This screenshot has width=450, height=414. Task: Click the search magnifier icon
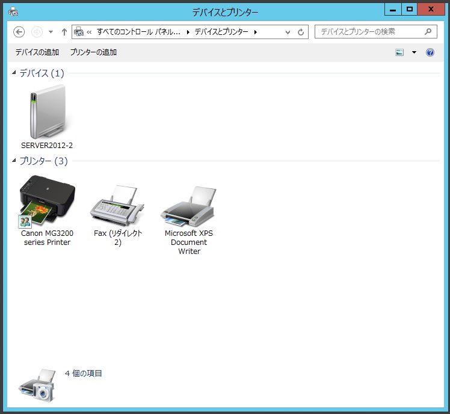[428, 31]
